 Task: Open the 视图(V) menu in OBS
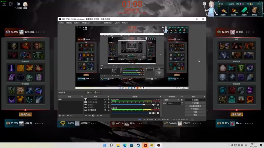pos(77,23)
